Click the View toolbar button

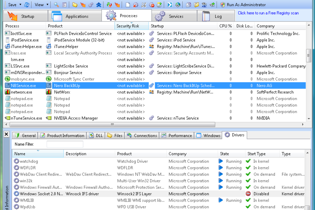39,5
